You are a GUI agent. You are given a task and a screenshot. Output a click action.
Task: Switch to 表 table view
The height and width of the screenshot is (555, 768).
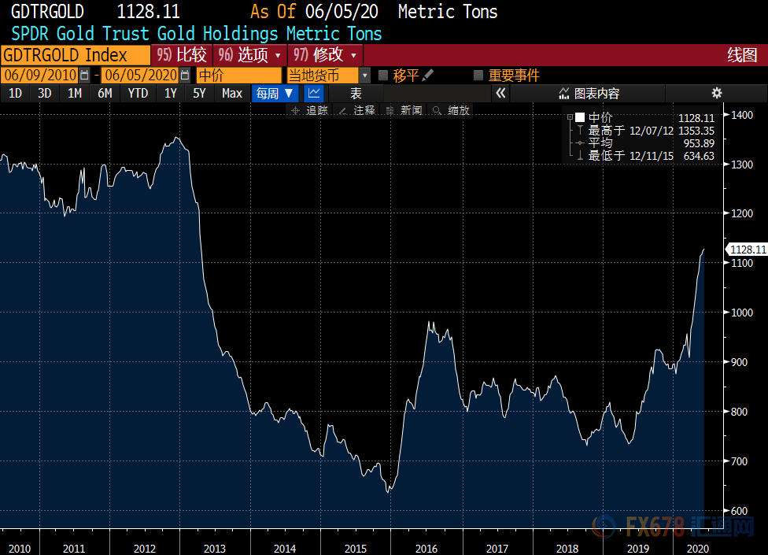click(x=356, y=93)
